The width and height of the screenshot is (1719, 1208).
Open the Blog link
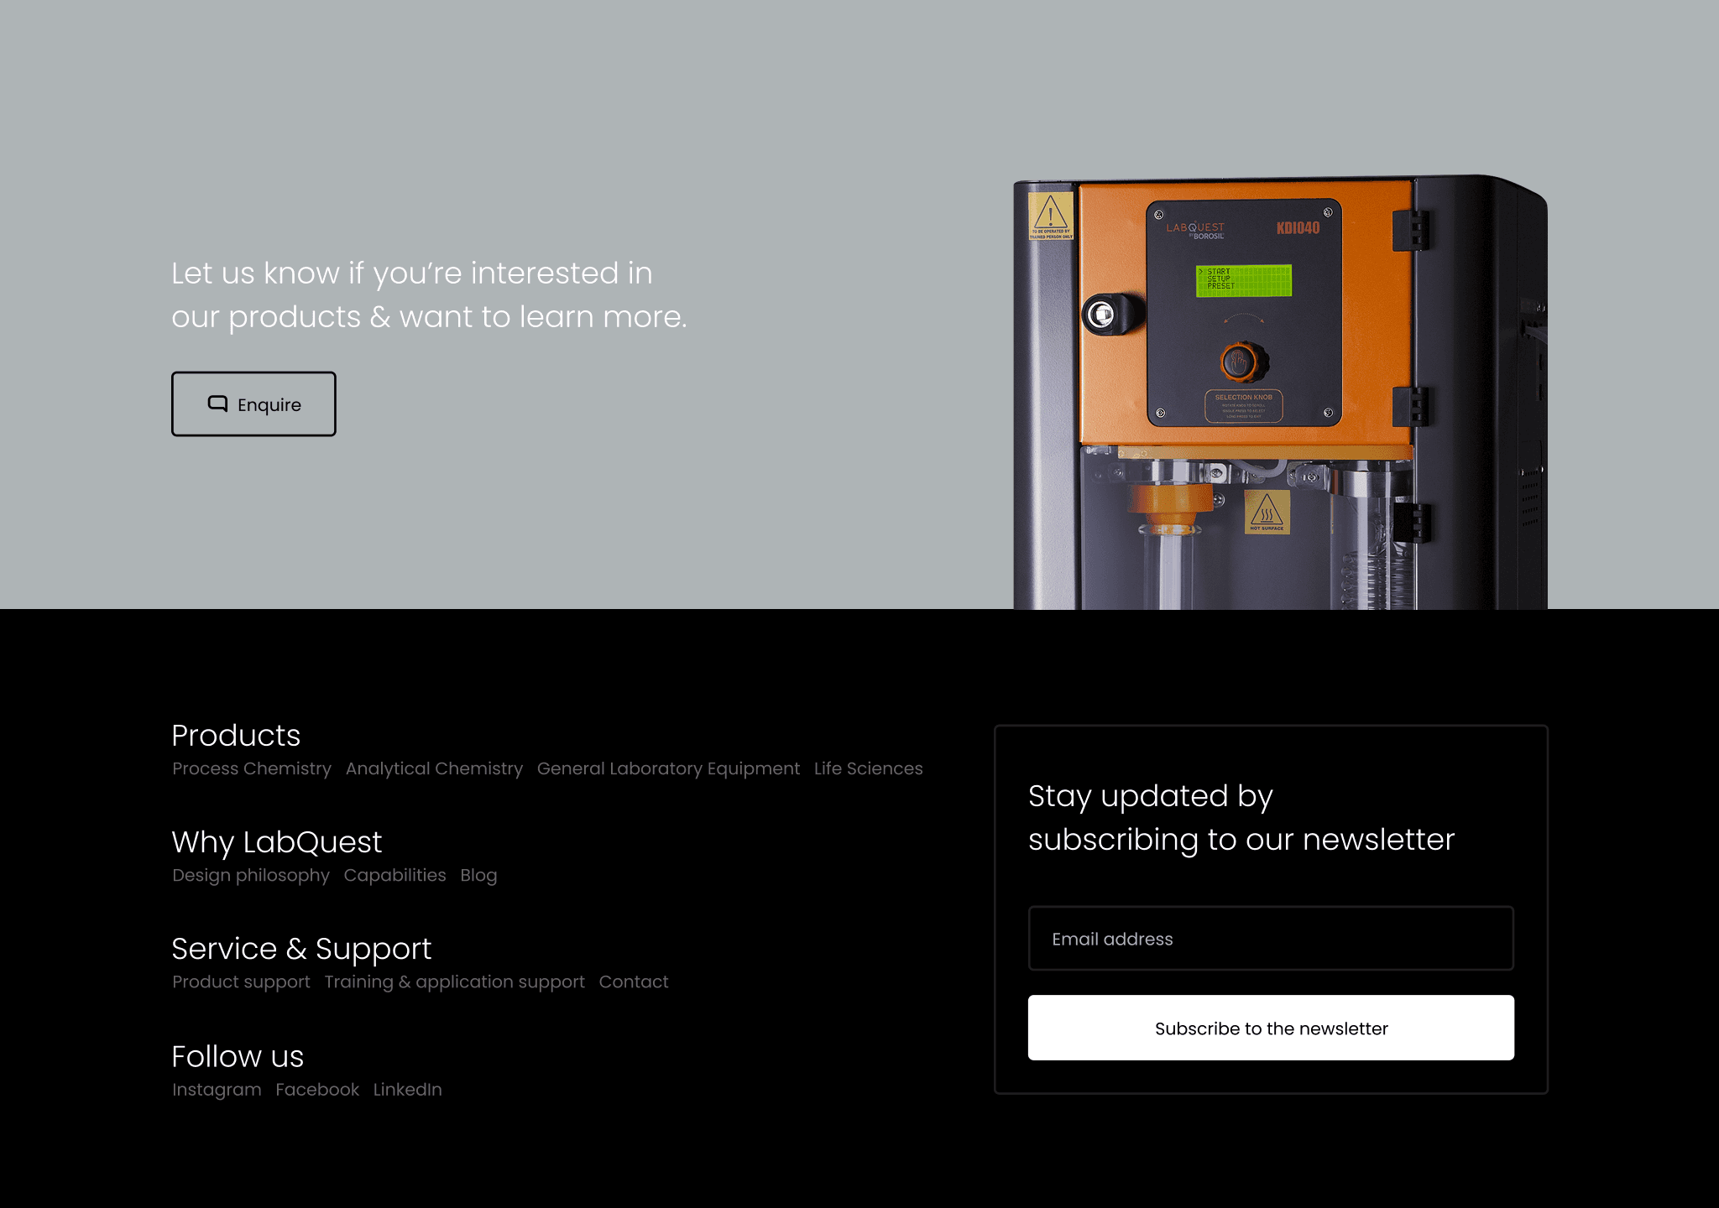(x=478, y=875)
